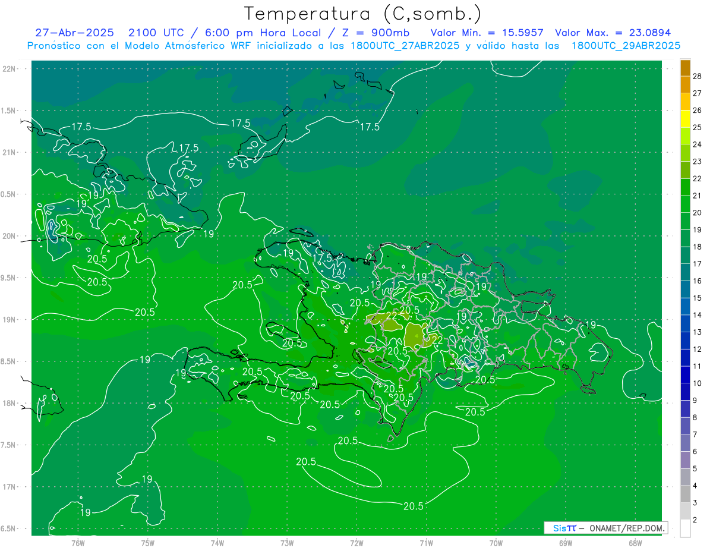Screen dimensions: 713x551
Task: Click the "68W" longitude axis label
Action: tap(635, 544)
